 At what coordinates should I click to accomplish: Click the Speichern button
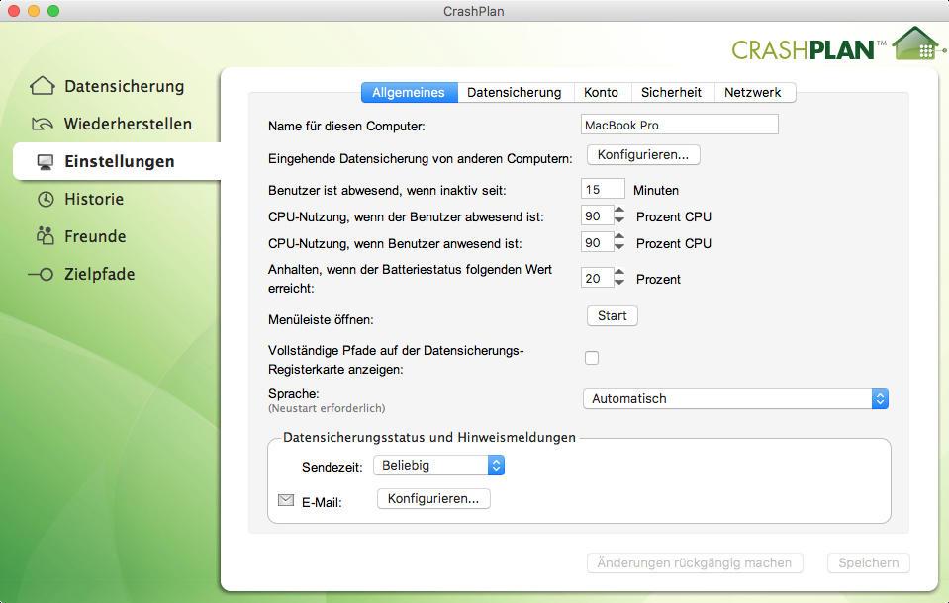click(869, 563)
